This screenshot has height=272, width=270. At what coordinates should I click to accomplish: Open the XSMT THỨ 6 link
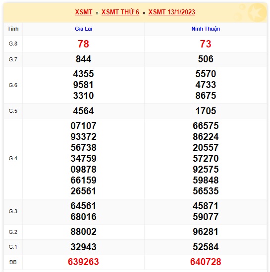tap(120, 12)
